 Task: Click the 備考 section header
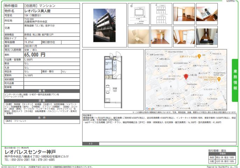point(42,91)
